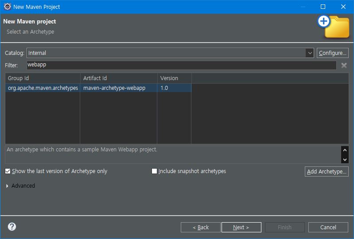Expand the Advanced section

tap(7, 186)
